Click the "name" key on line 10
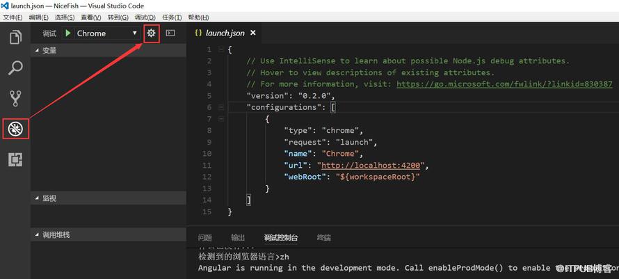This screenshot has height=279, width=619. [x=298, y=153]
